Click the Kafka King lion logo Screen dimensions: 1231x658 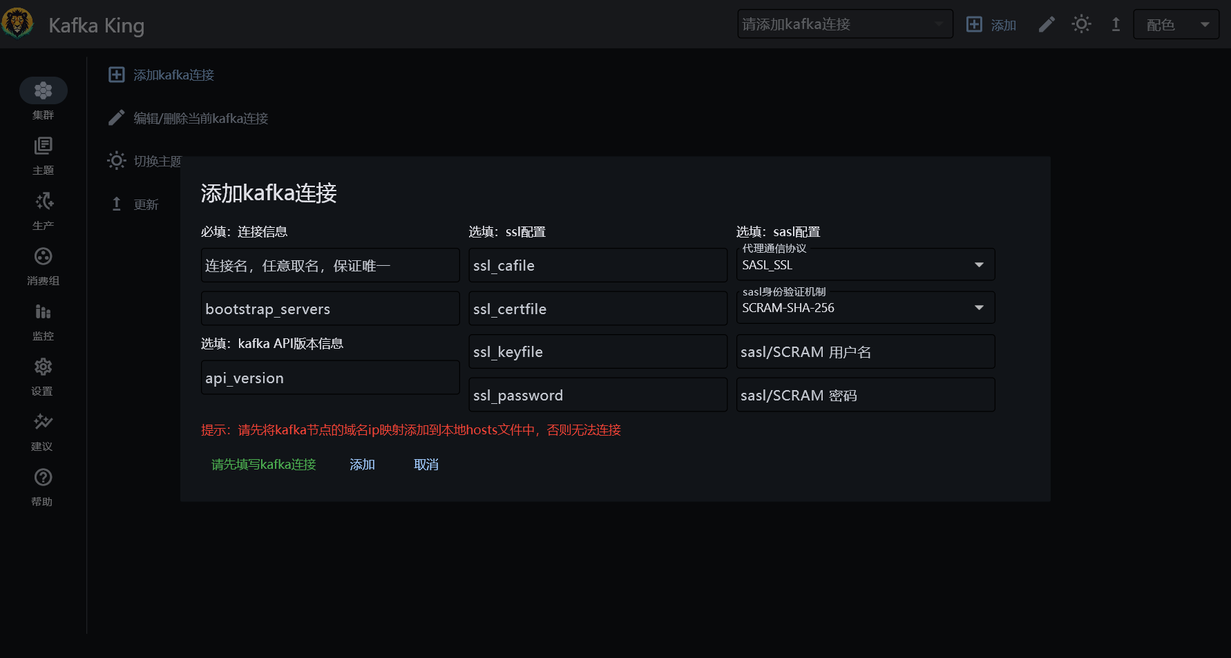(17, 23)
